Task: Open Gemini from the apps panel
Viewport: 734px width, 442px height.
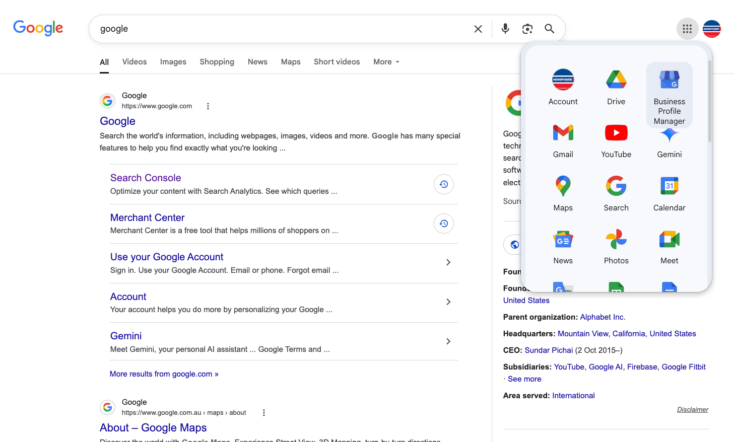Action: click(x=669, y=143)
